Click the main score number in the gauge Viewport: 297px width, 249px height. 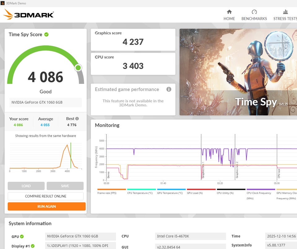45,77
